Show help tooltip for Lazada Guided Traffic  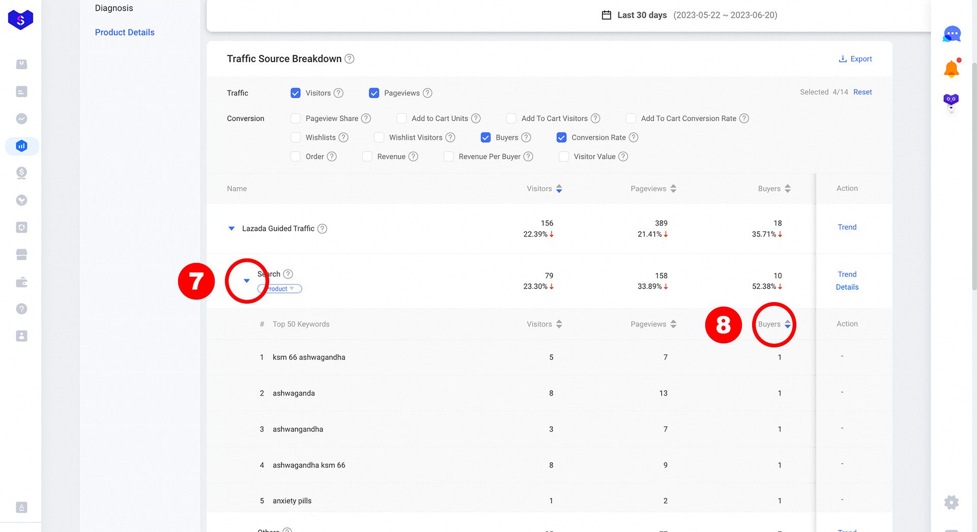coord(322,229)
